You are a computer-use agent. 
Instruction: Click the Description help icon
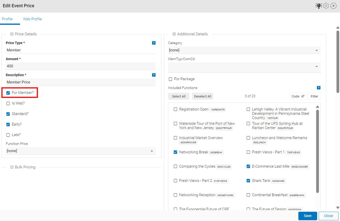point(154,75)
